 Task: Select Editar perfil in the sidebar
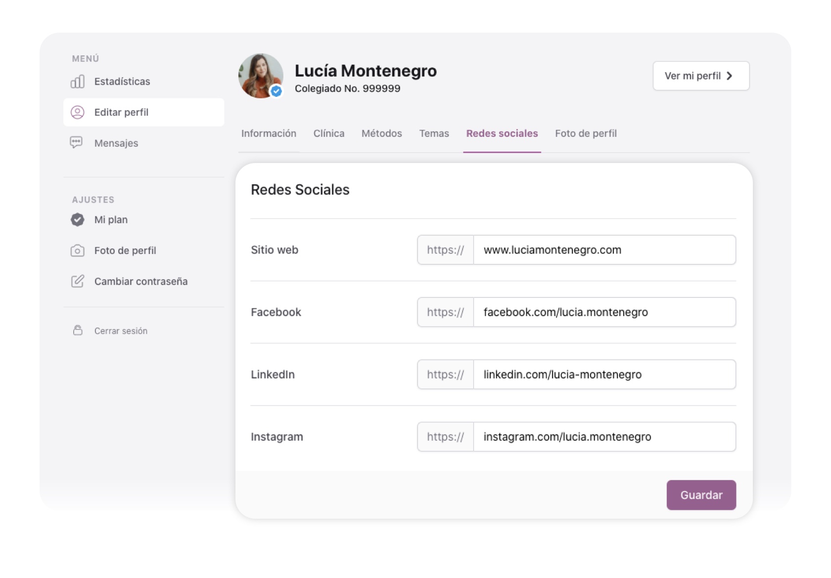click(x=143, y=112)
